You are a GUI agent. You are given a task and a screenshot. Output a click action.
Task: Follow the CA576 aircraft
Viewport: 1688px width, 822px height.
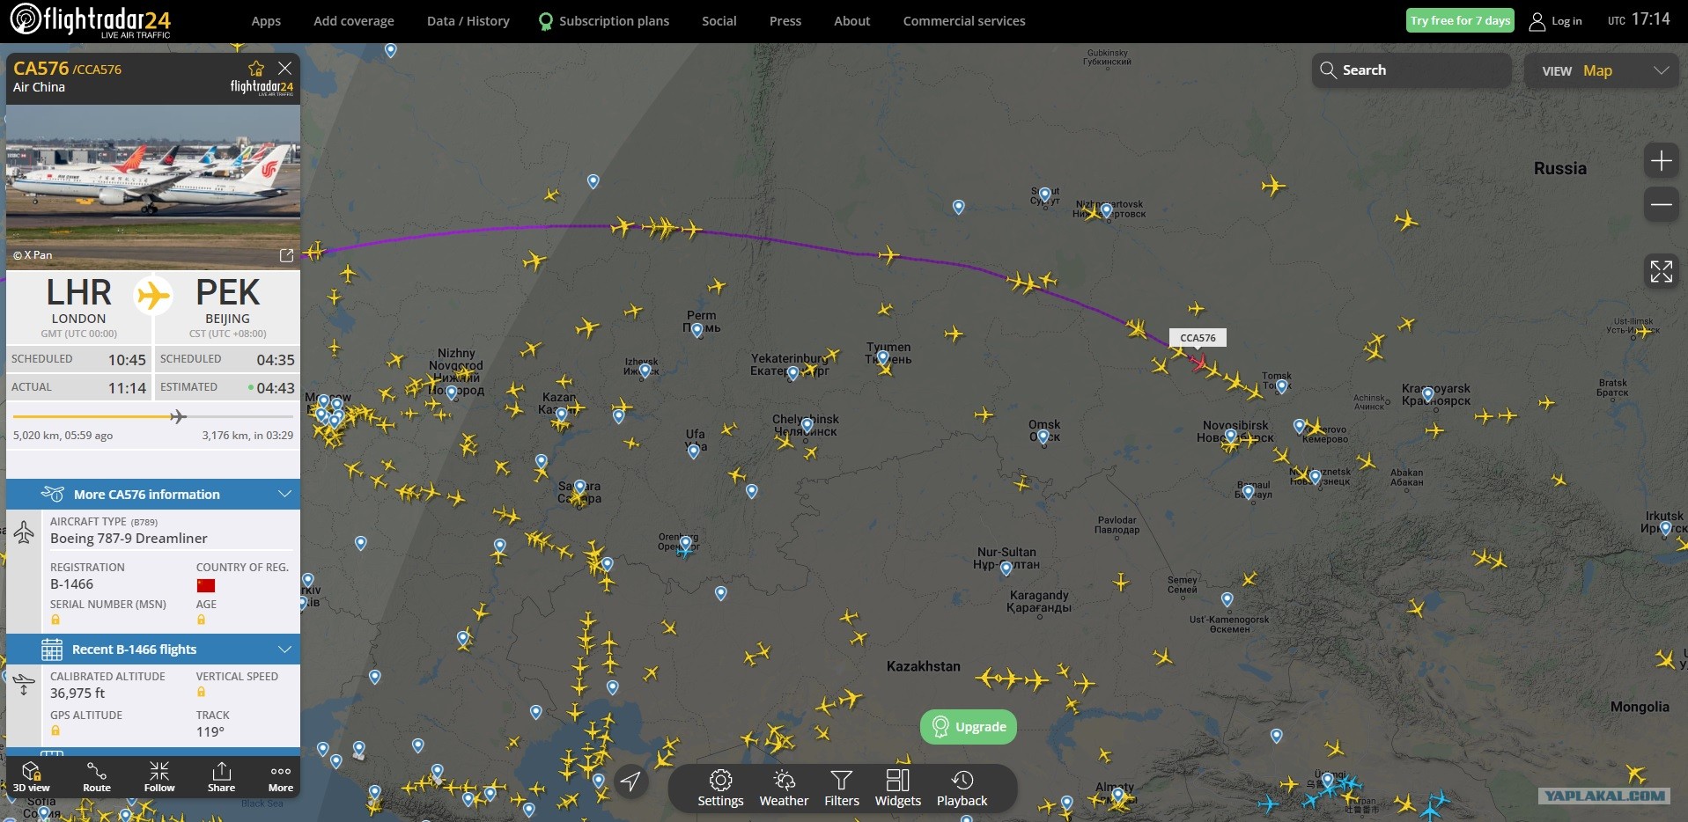[159, 777]
